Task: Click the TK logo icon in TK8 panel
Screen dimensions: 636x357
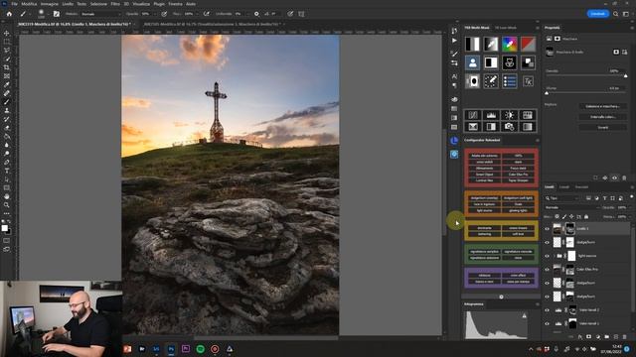Action: coord(528,81)
